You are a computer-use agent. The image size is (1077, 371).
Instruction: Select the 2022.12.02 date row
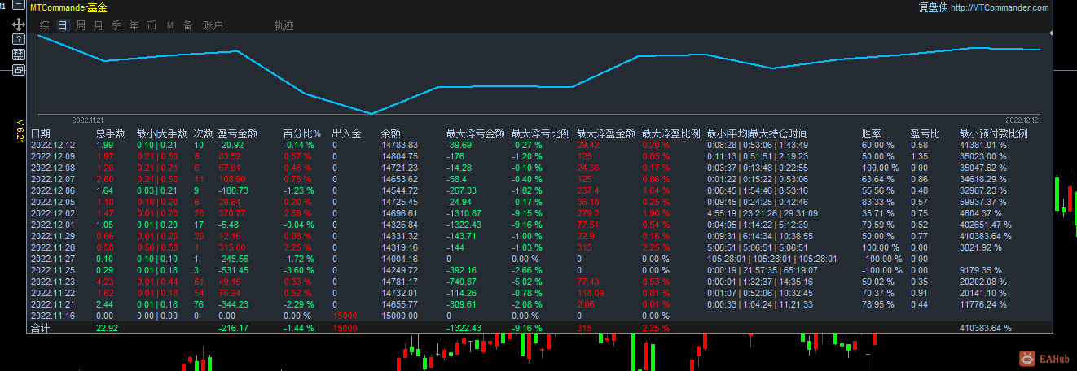tap(52, 213)
